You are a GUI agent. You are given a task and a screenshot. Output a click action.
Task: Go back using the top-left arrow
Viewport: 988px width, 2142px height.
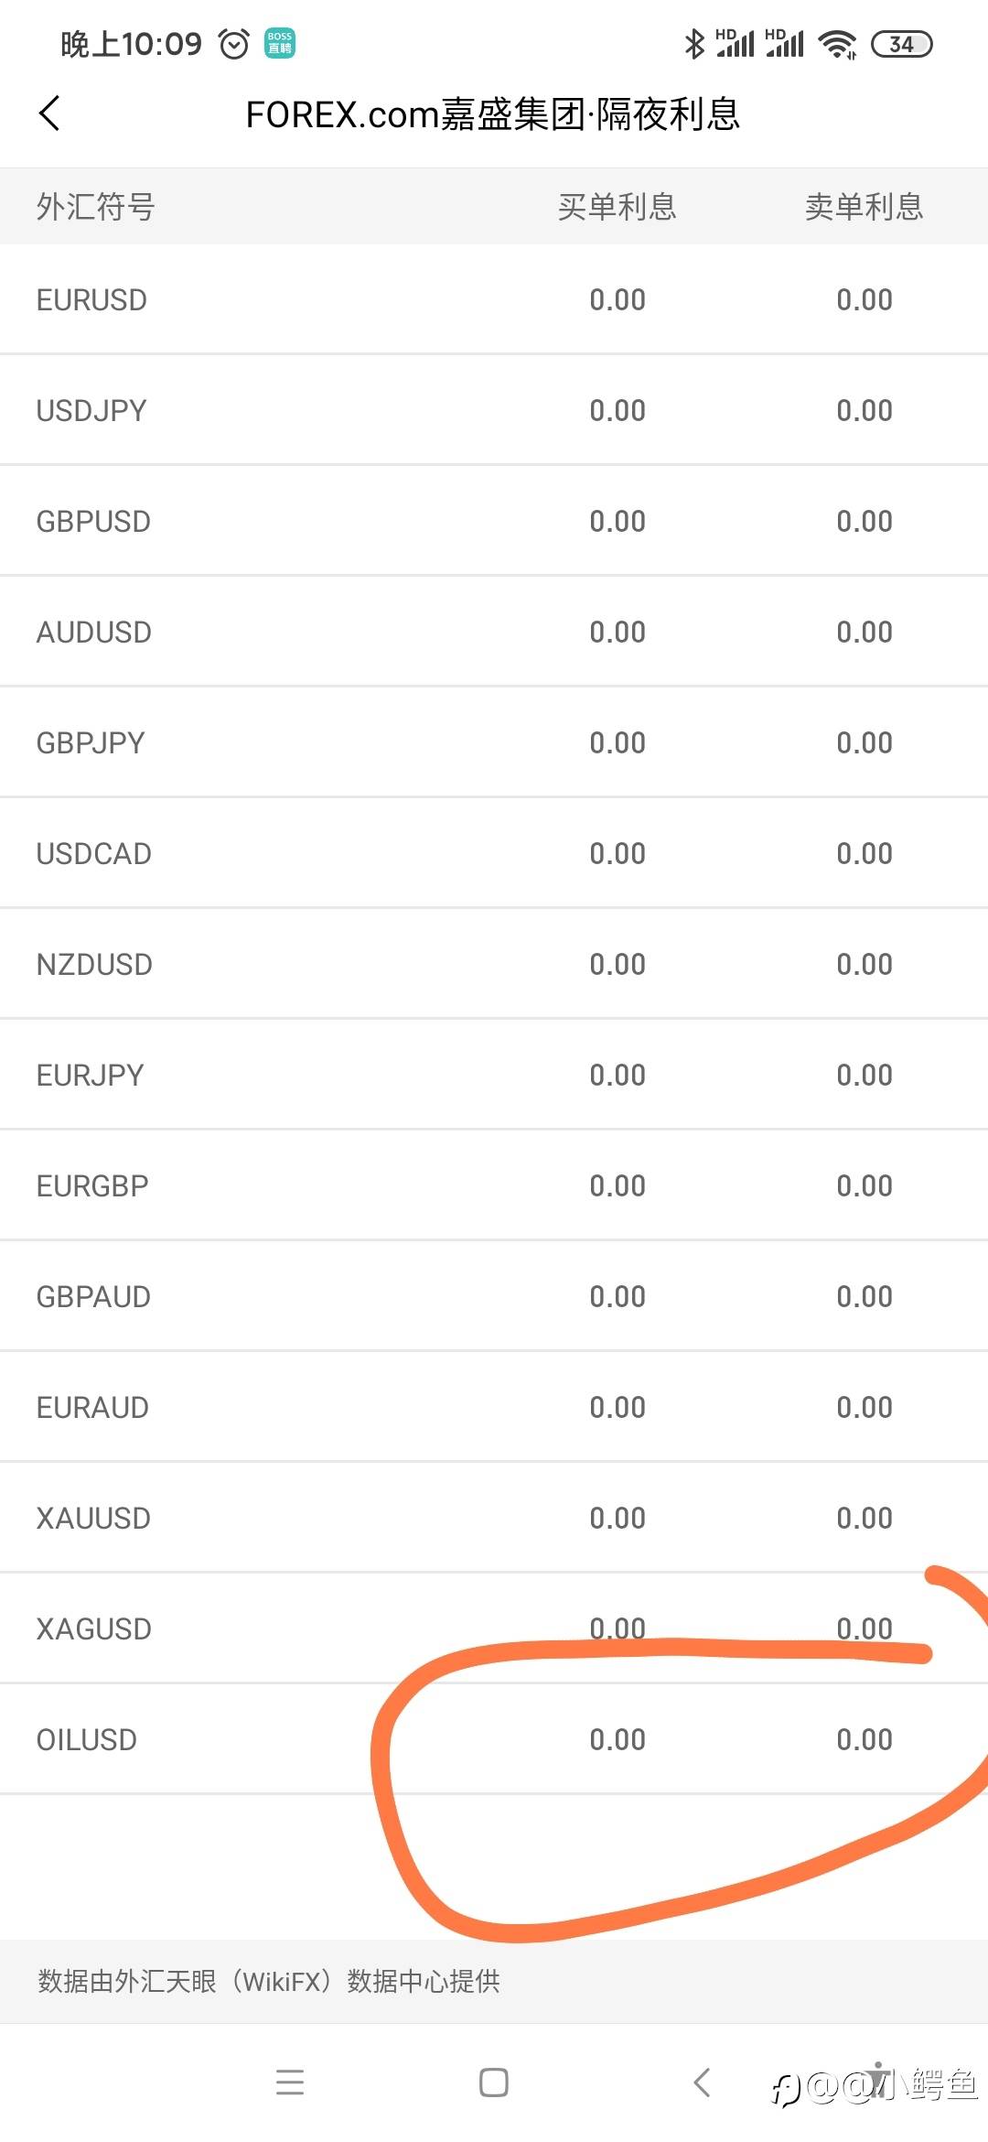pyautogui.click(x=49, y=114)
